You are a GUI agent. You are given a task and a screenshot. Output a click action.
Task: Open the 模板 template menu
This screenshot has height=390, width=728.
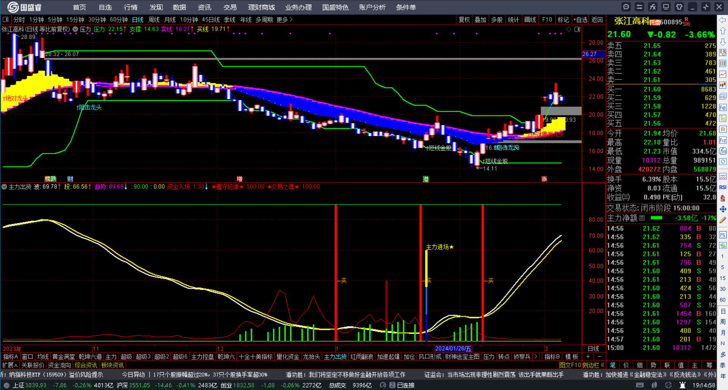coord(572,357)
